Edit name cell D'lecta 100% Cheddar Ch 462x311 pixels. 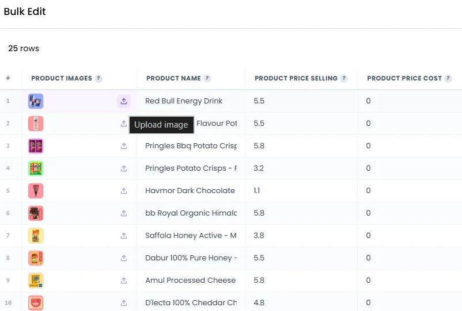tap(191, 302)
